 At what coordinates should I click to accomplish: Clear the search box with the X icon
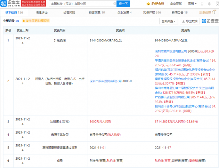click(x=115, y=4)
